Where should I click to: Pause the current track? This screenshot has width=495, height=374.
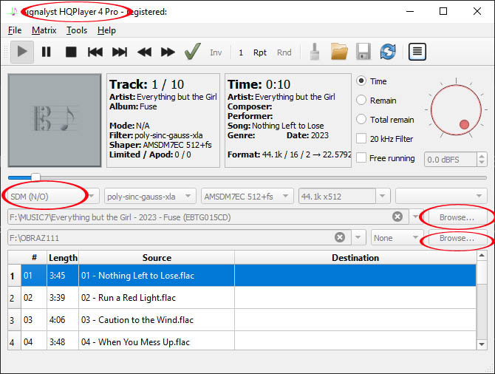pyautogui.click(x=47, y=52)
